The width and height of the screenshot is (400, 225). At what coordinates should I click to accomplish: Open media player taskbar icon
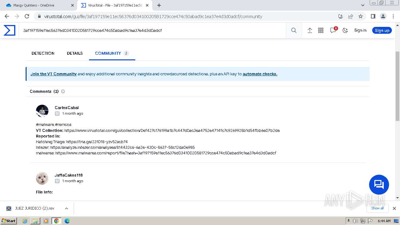[x=46, y=221]
